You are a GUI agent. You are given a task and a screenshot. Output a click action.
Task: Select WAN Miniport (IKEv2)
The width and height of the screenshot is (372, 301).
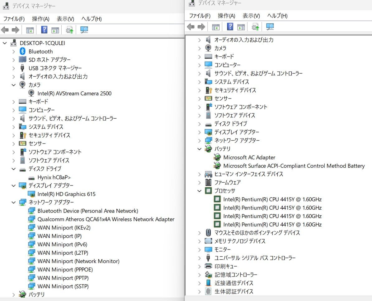click(64, 228)
